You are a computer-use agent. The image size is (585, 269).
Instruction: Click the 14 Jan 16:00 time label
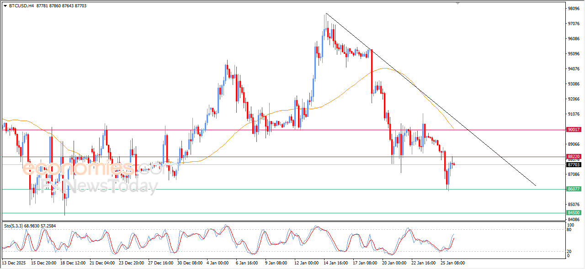pos(335,263)
